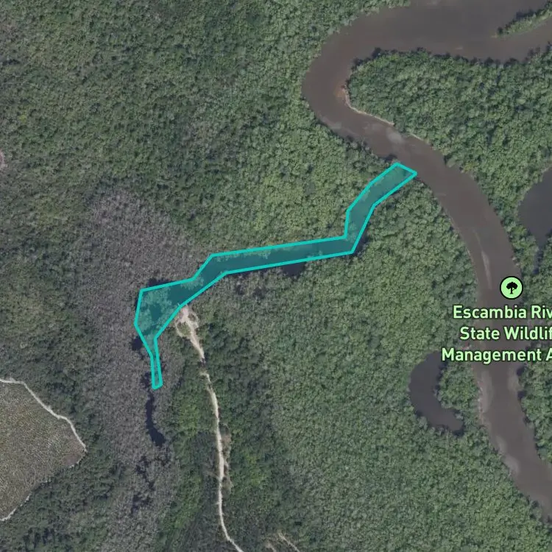Click the small wooded island at top right
This screenshot has width=552, height=552.
click(526, 22)
